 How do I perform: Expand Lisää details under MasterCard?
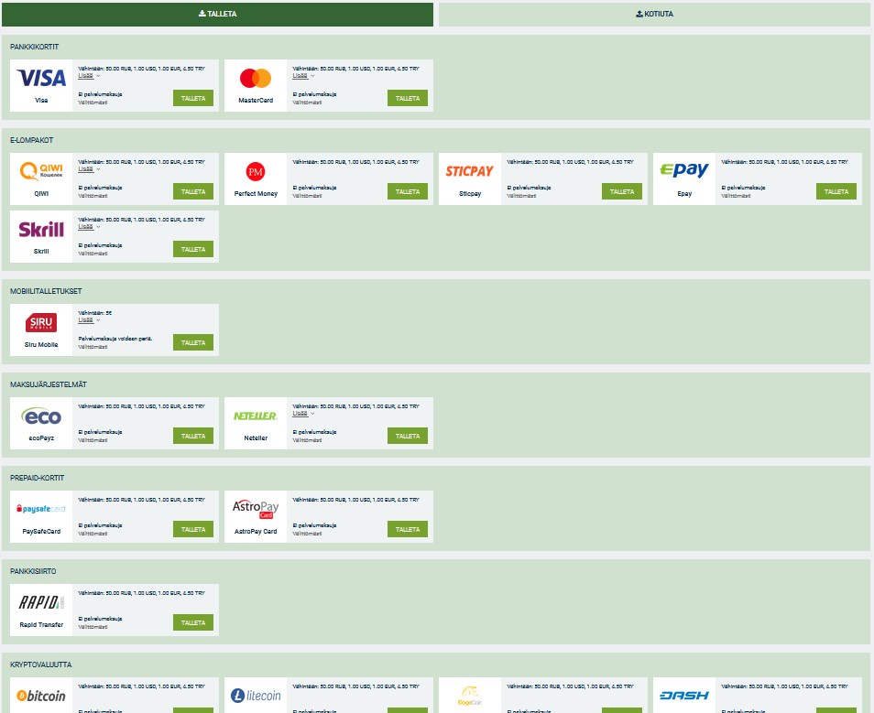pos(303,76)
